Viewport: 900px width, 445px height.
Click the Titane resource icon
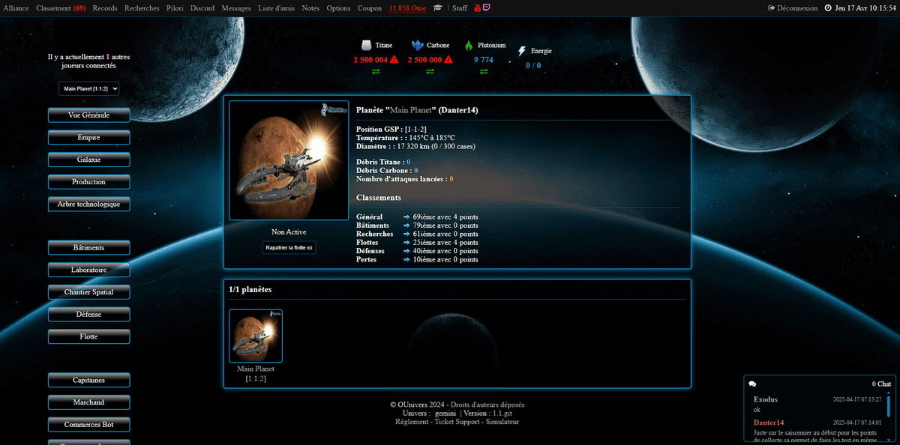pos(367,45)
